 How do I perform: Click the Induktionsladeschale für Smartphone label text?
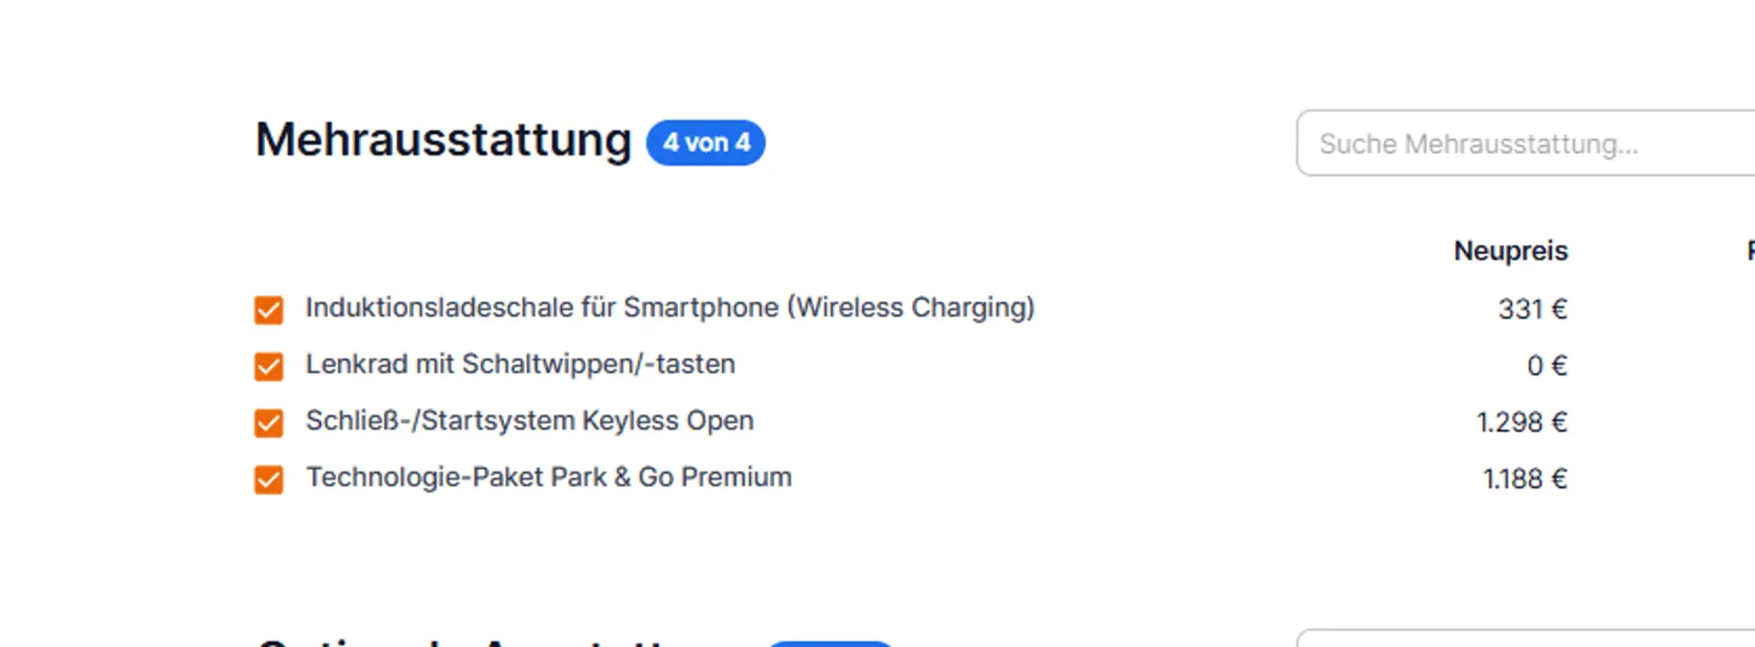pyautogui.click(x=669, y=308)
